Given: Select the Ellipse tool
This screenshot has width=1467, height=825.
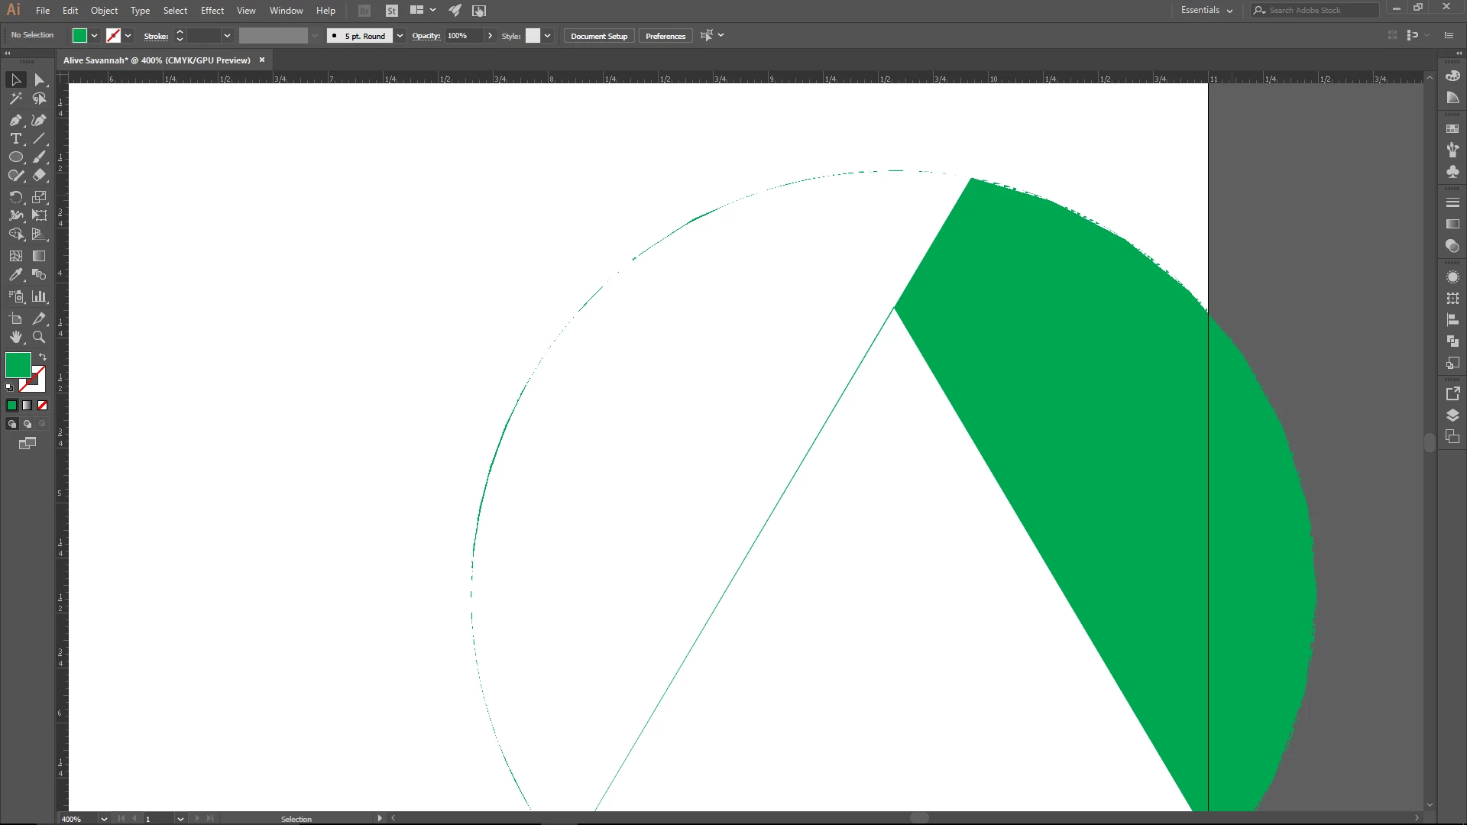Looking at the screenshot, I should click(15, 157).
